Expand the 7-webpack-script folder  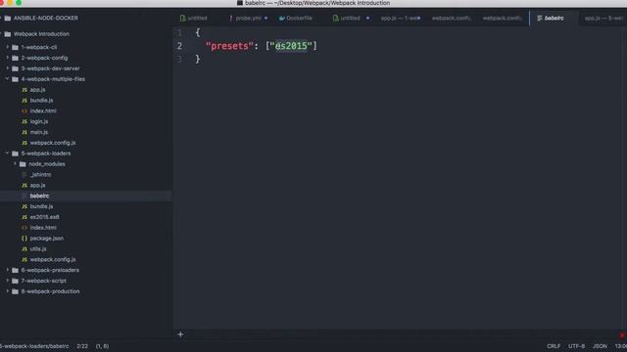(7, 281)
